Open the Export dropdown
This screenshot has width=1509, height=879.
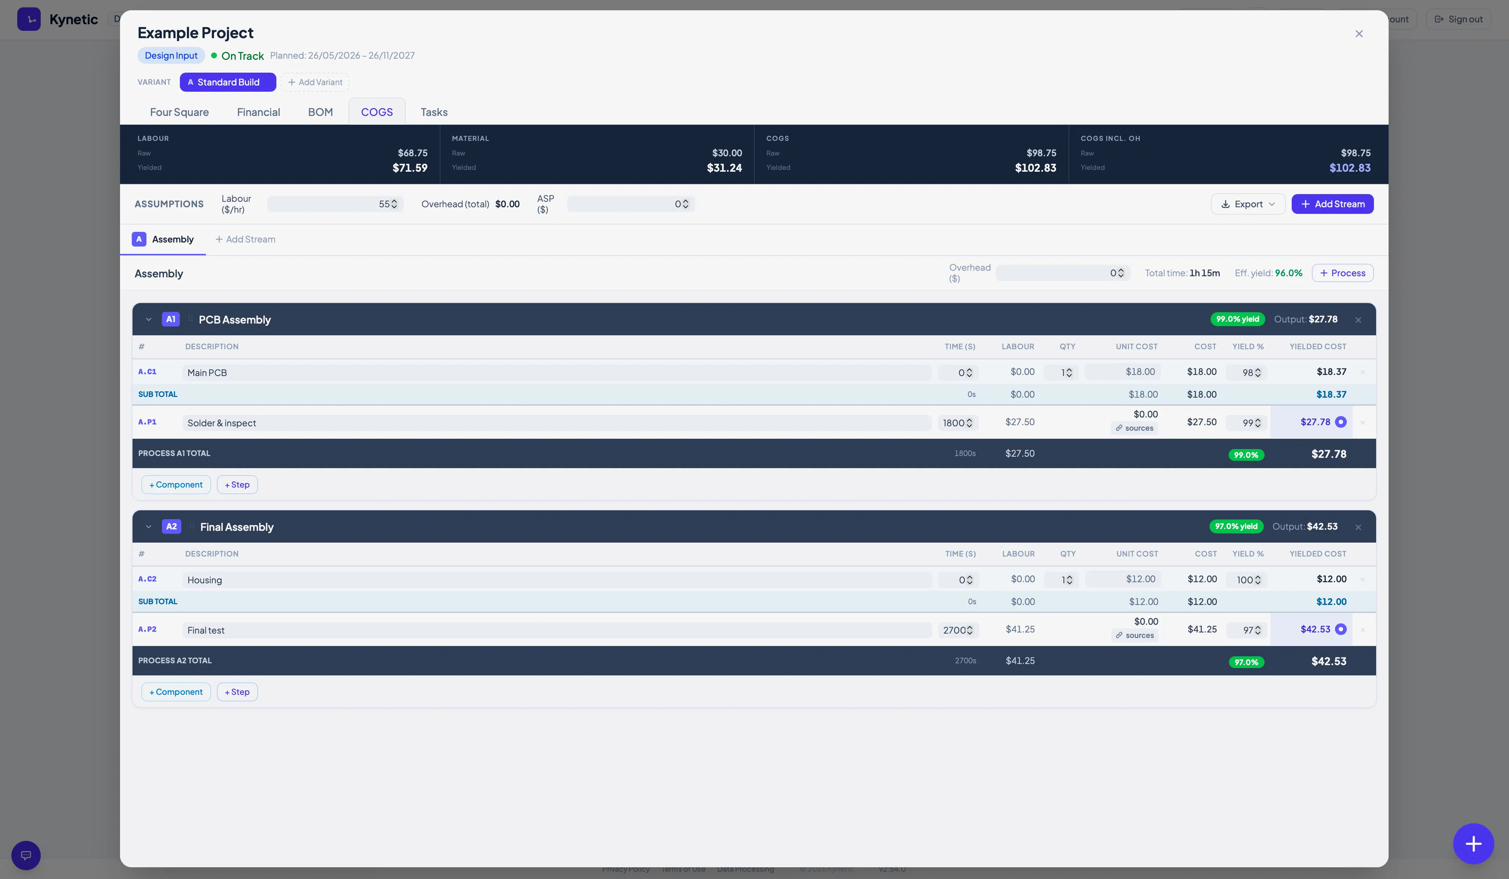click(x=1248, y=204)
